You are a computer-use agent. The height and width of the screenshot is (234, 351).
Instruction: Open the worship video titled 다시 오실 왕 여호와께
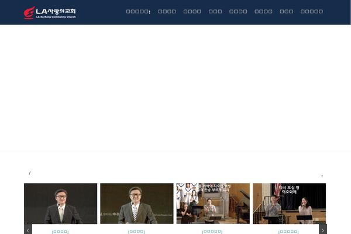click(x=289, y=204)
